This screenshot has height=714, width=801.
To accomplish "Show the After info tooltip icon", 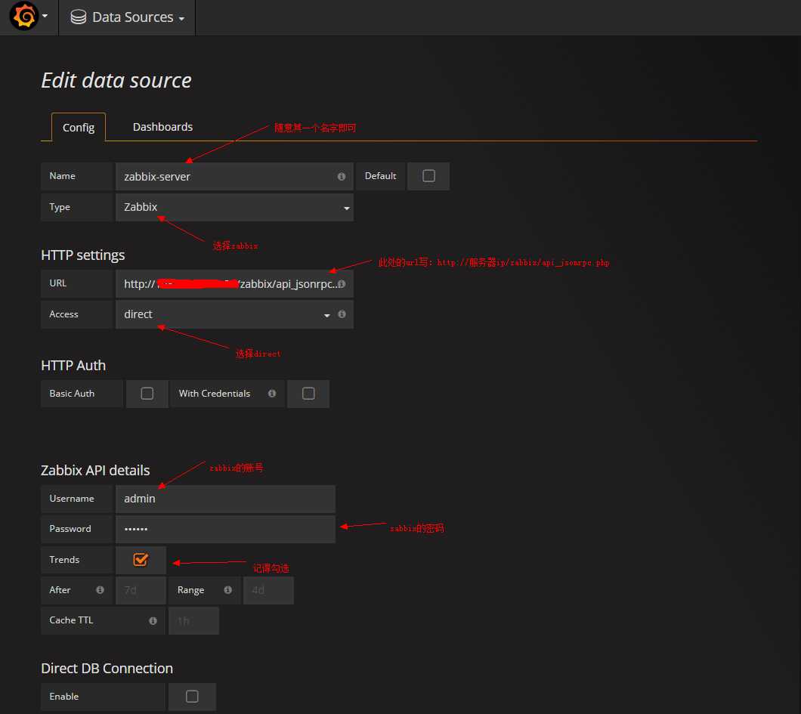I will pyautogui.click(x=100, y=590).
